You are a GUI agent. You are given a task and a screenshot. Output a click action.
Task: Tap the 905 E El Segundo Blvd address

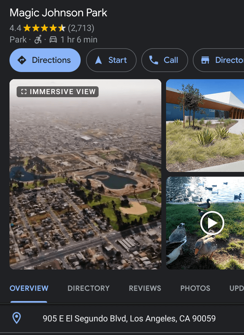tap(129, 318)
